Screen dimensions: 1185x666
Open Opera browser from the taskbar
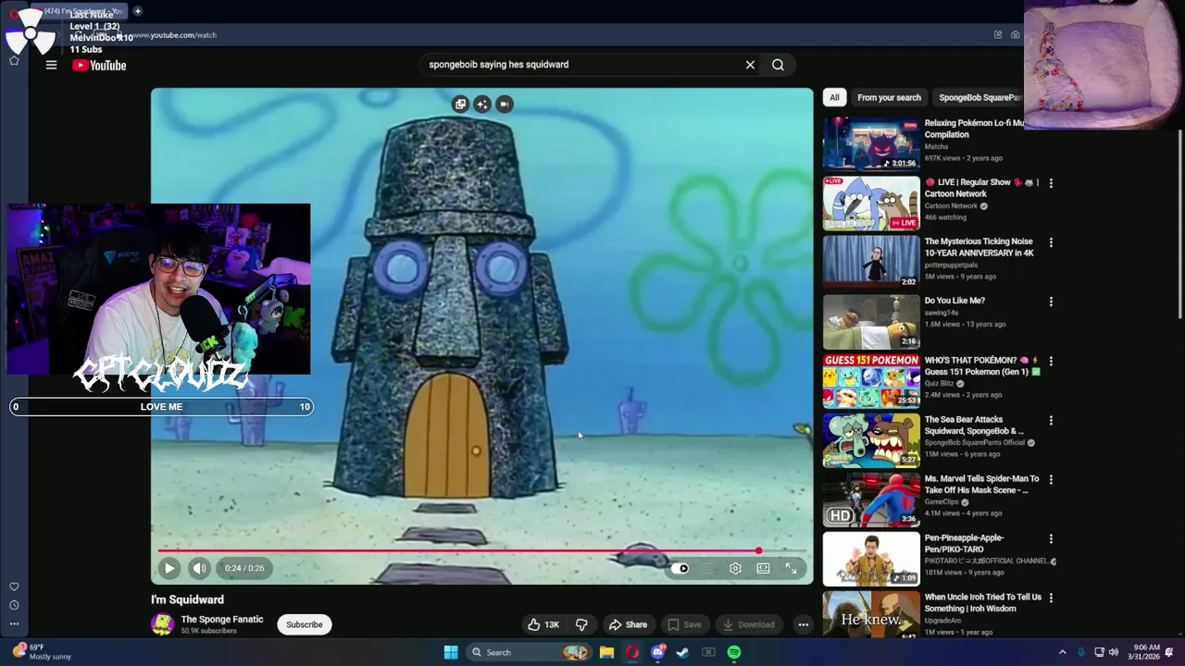[632, 652]
